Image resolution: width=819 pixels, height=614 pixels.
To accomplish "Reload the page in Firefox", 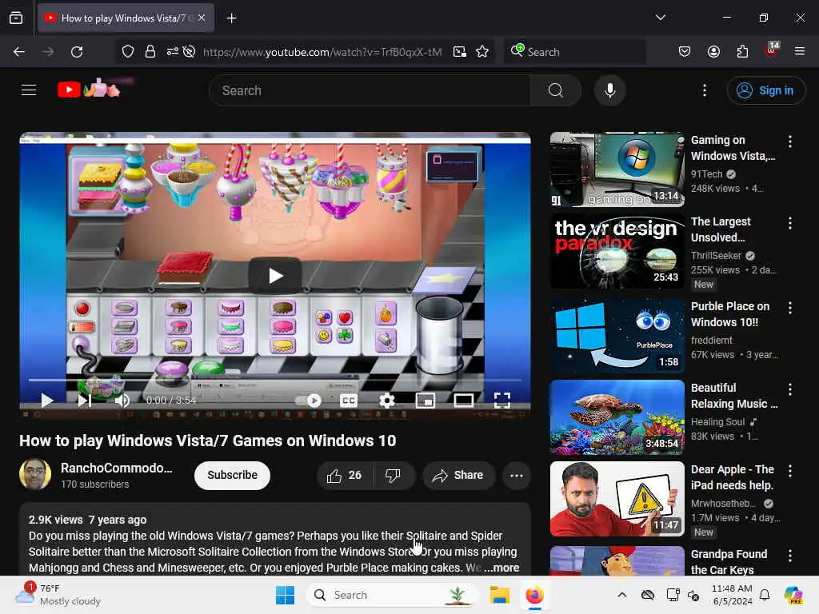I will click(x=77, y=52).
